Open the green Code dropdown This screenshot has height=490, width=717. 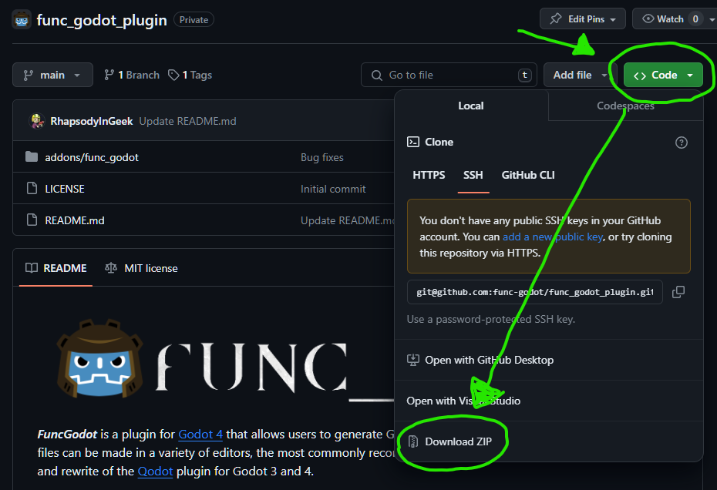[661, 75]
